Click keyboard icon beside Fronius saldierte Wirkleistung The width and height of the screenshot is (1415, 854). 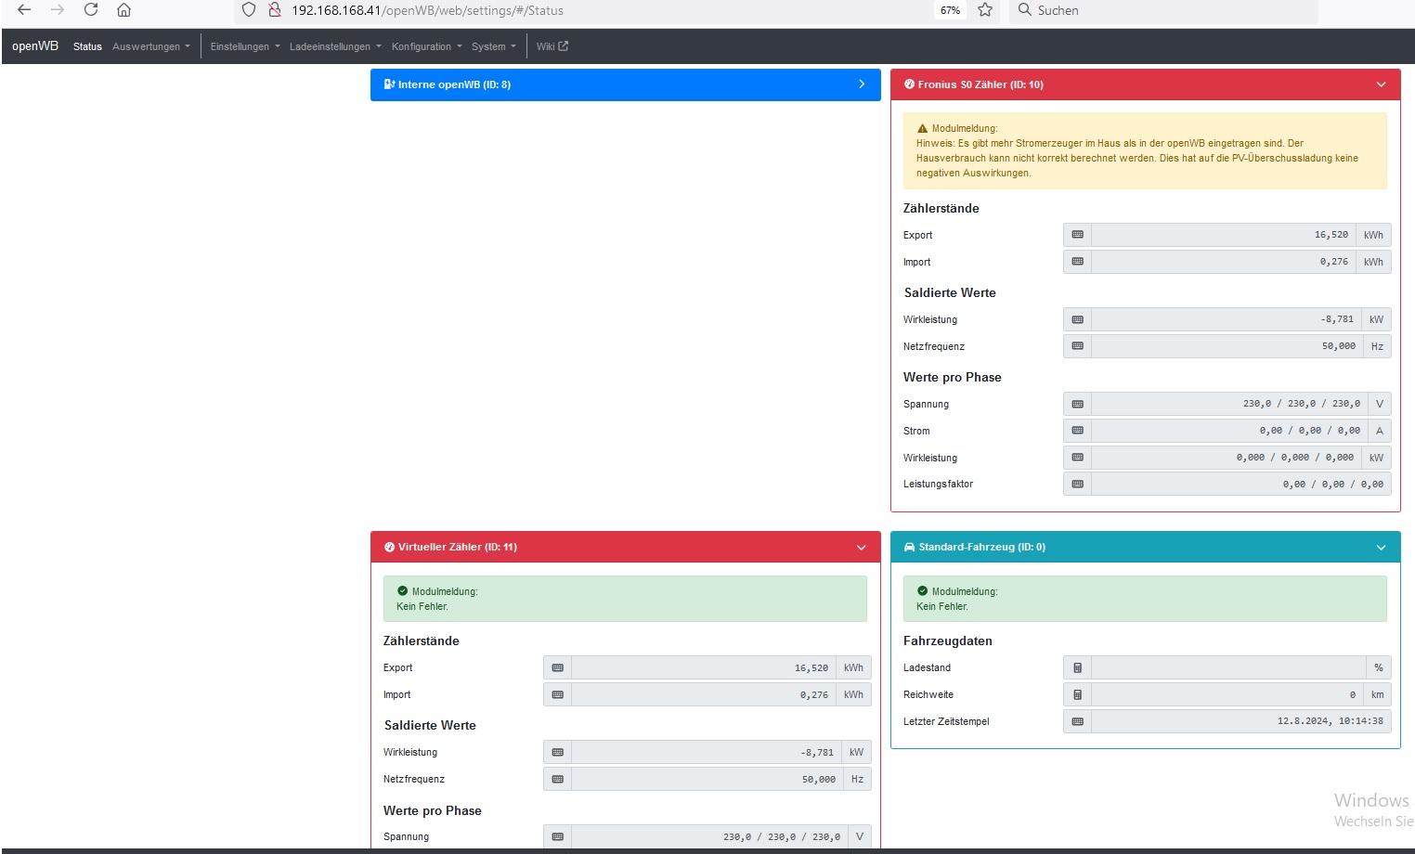coord(1077,319)
